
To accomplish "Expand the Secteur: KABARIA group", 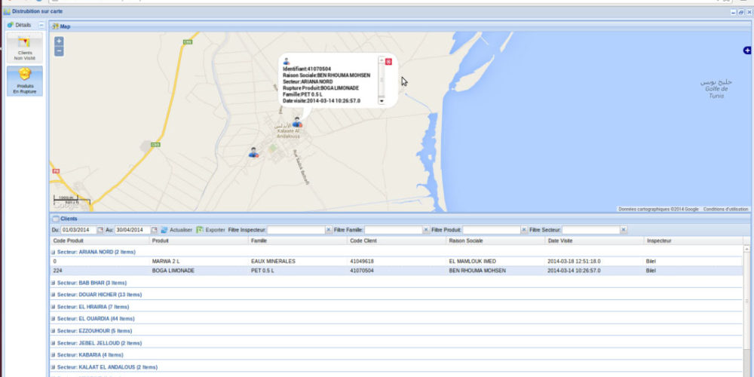I will [53, 354].
